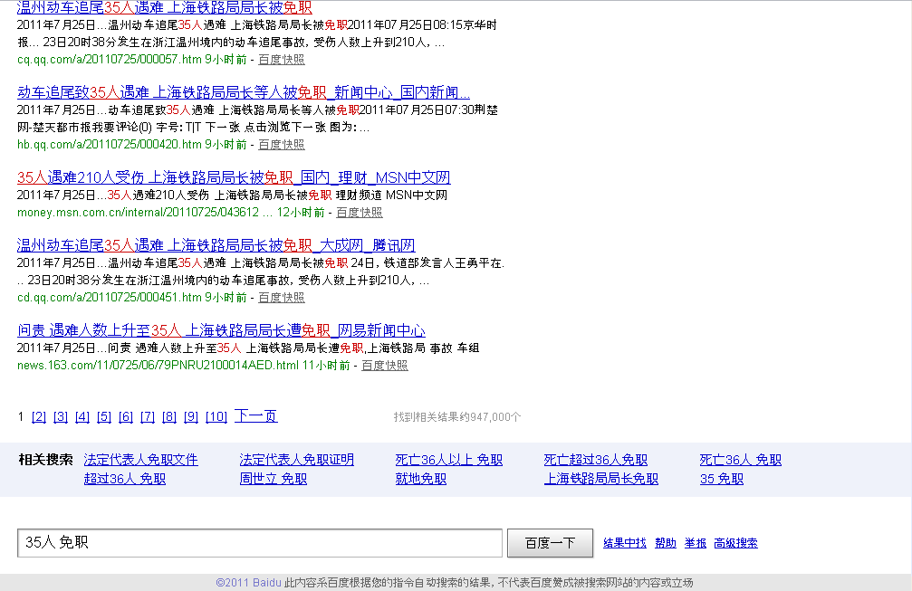Select related search 上海铁路局局长免职
This screenshot has height=591, width=912.
coord(601,479)
